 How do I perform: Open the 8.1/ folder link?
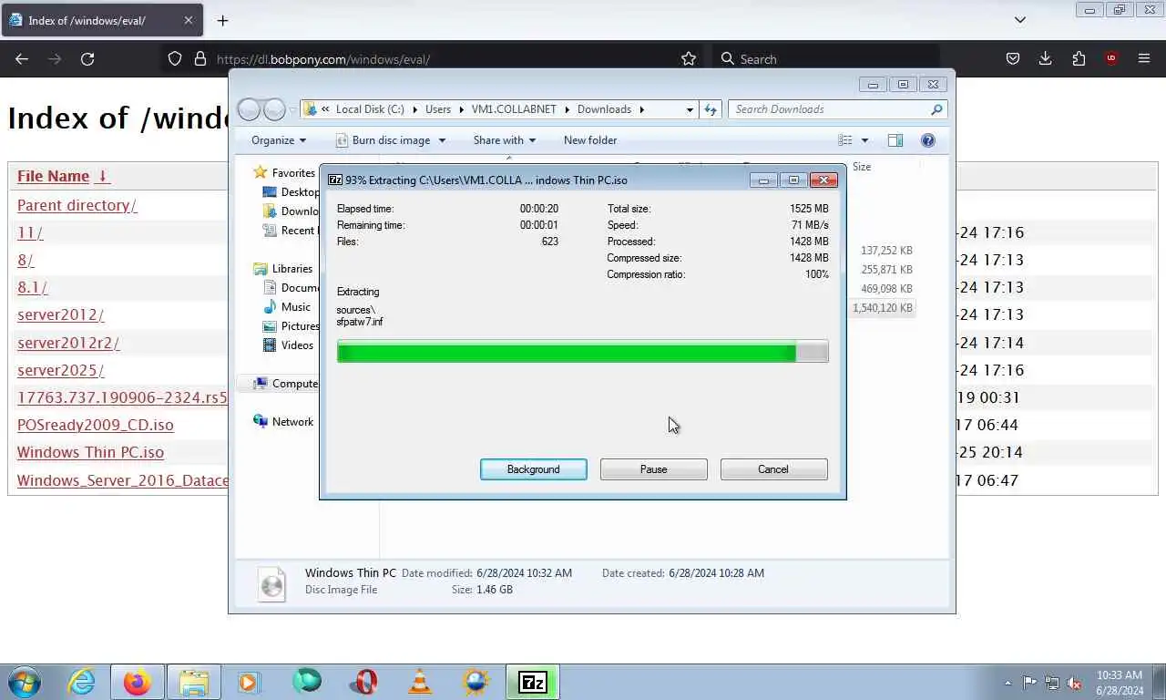32,287
